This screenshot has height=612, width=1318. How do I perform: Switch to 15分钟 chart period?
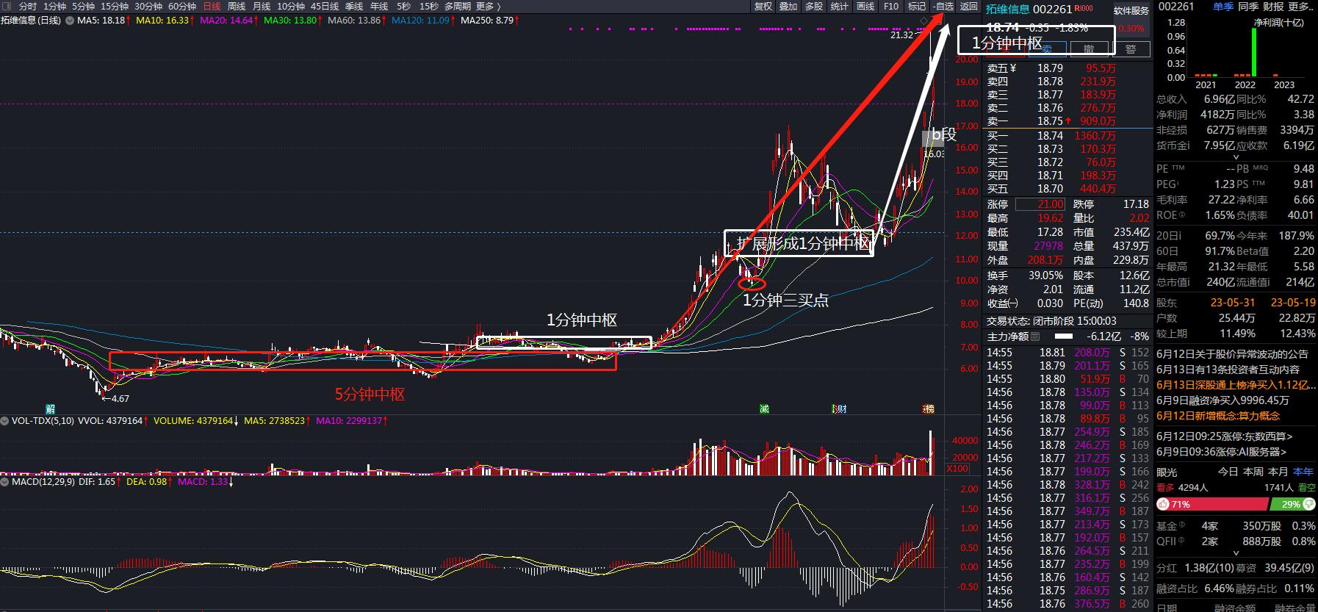click(115, 6)
